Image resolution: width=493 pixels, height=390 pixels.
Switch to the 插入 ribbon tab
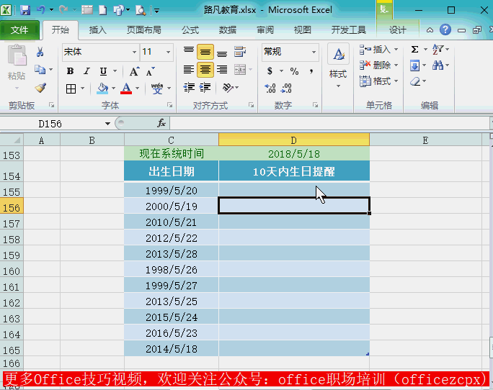(x=97, y=30)
